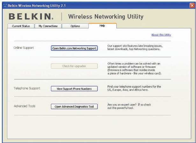196x143 pixels.
Task: Click the Belkin utility title bar icon
Action: (x=5, y=6)
